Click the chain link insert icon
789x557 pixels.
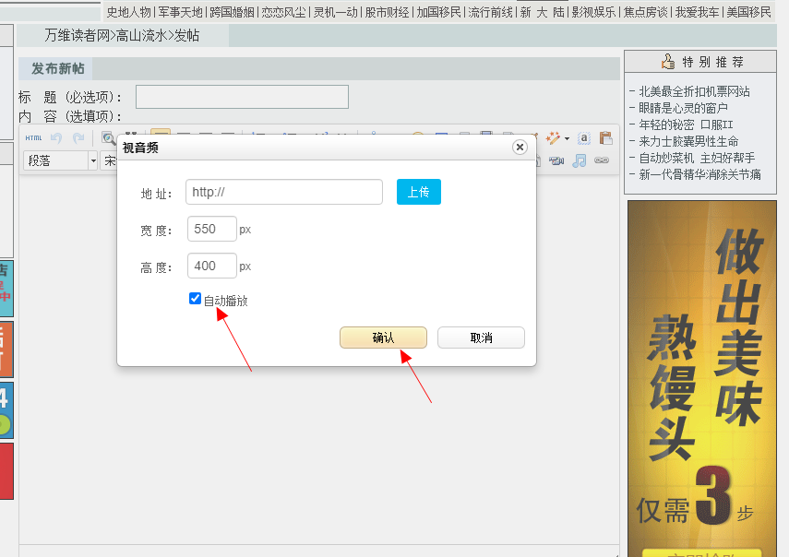point(602,160)
